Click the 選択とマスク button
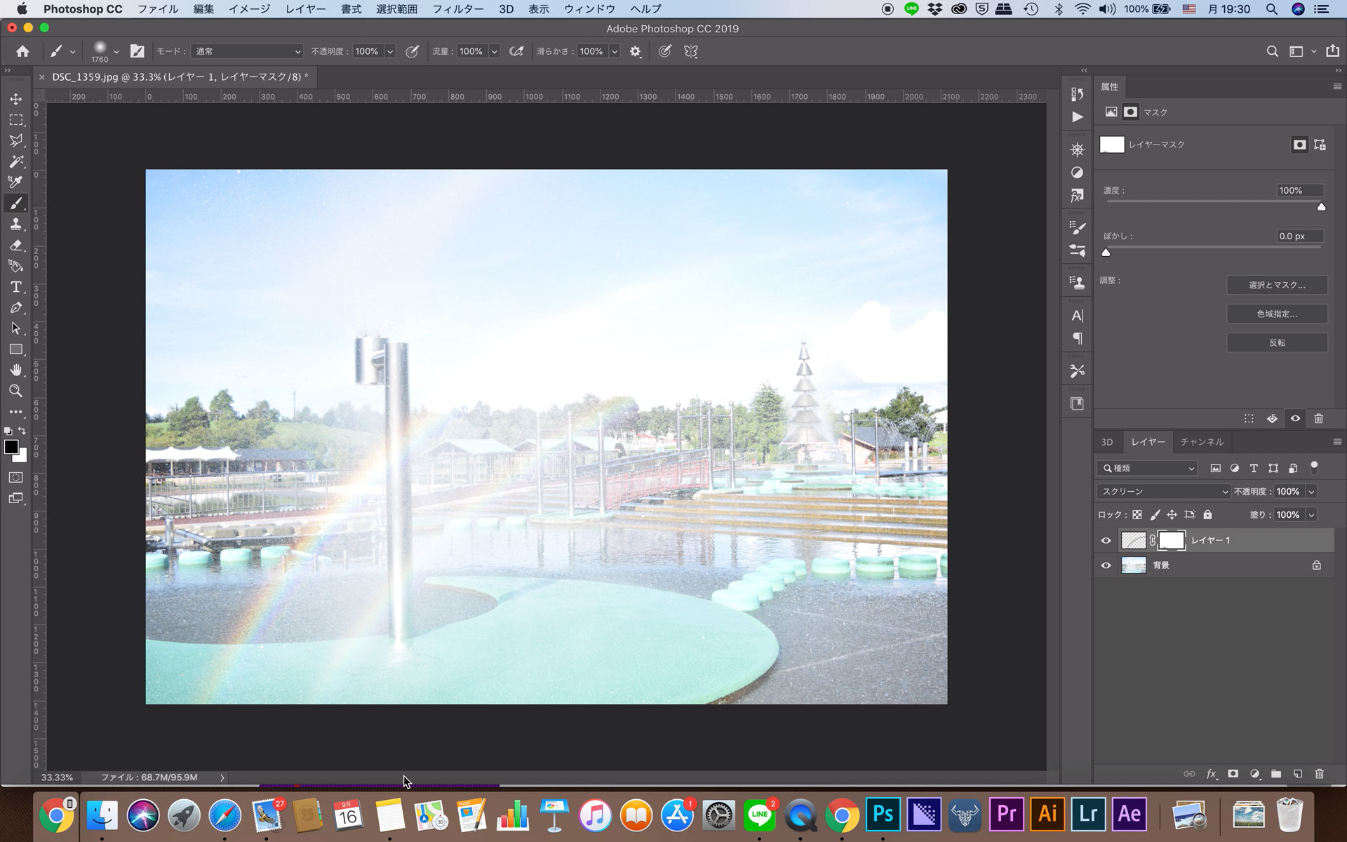The image size is (1347, 842). click(x=1274, y=284)
